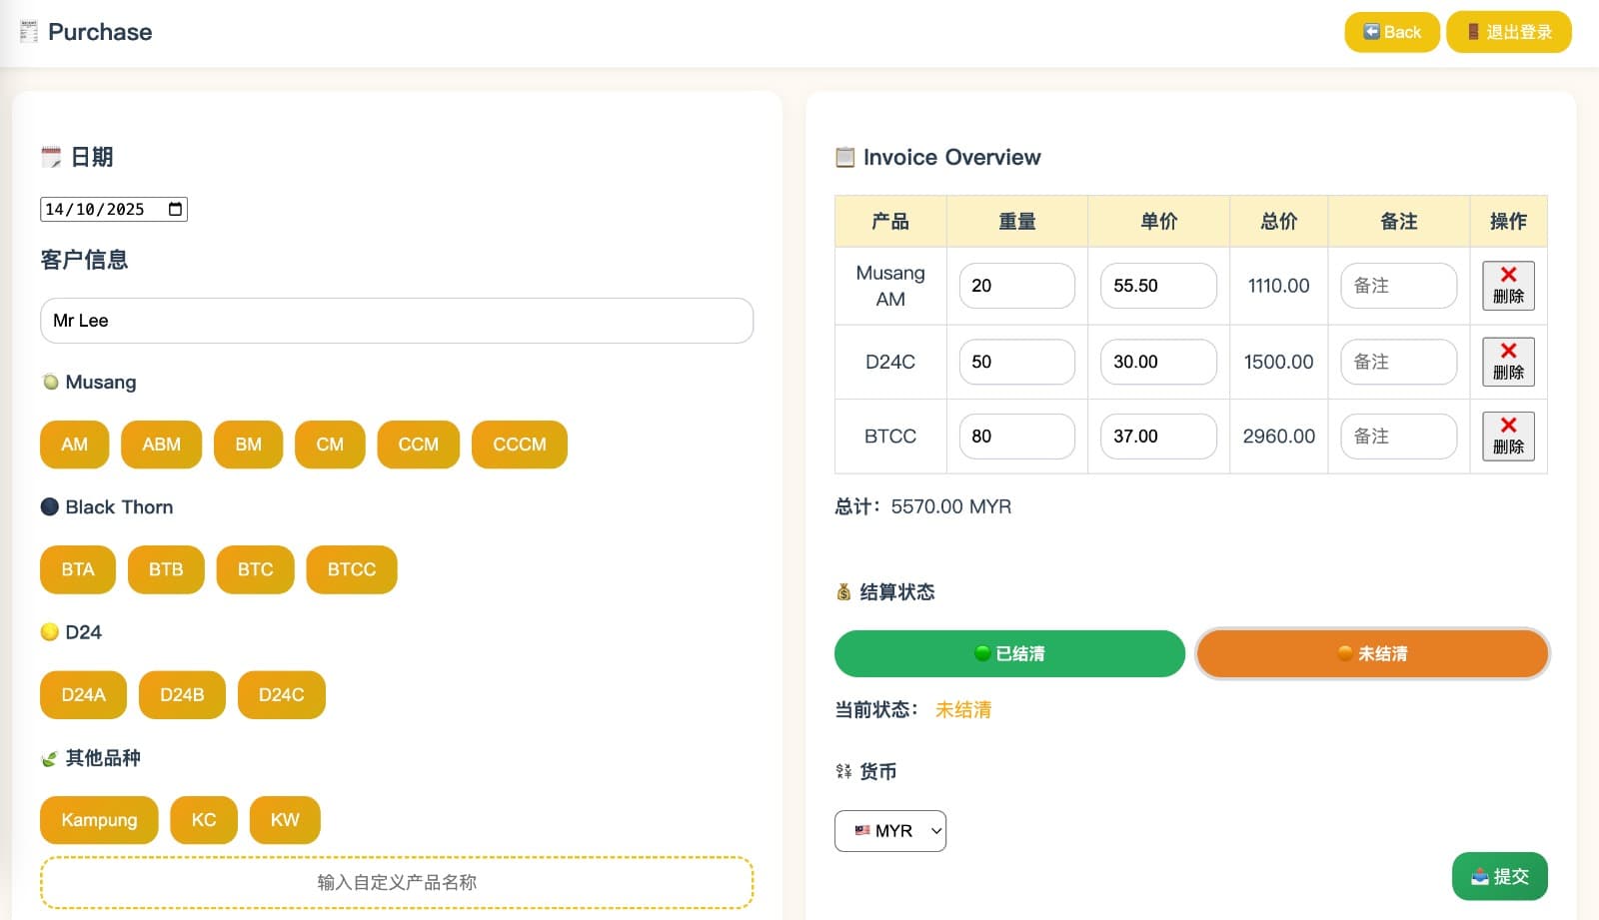Select the BTA Black Thorn product
Screen dimensions: 1599x920
point(77,569)
